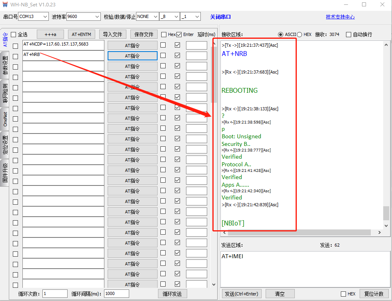Click the AT+NRB command input field
This screenshot has height=301, width=392.
click(x=63, y=56)
